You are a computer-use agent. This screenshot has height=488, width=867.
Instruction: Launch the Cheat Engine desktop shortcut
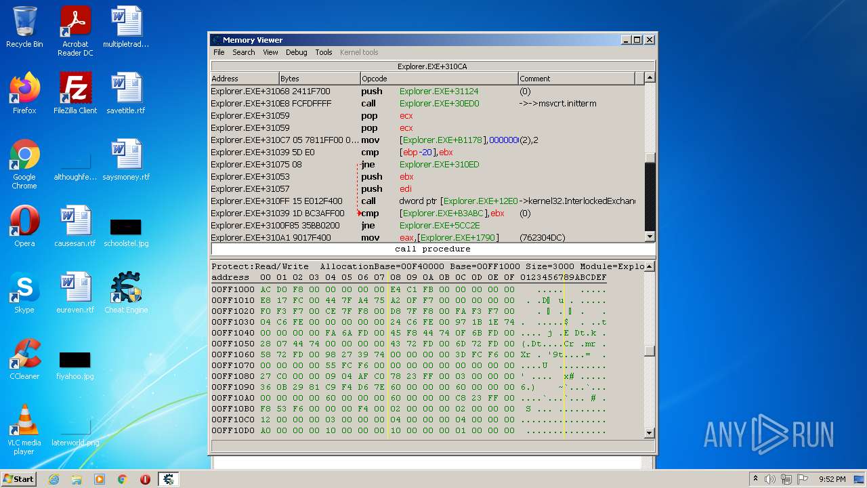point(126,293)
